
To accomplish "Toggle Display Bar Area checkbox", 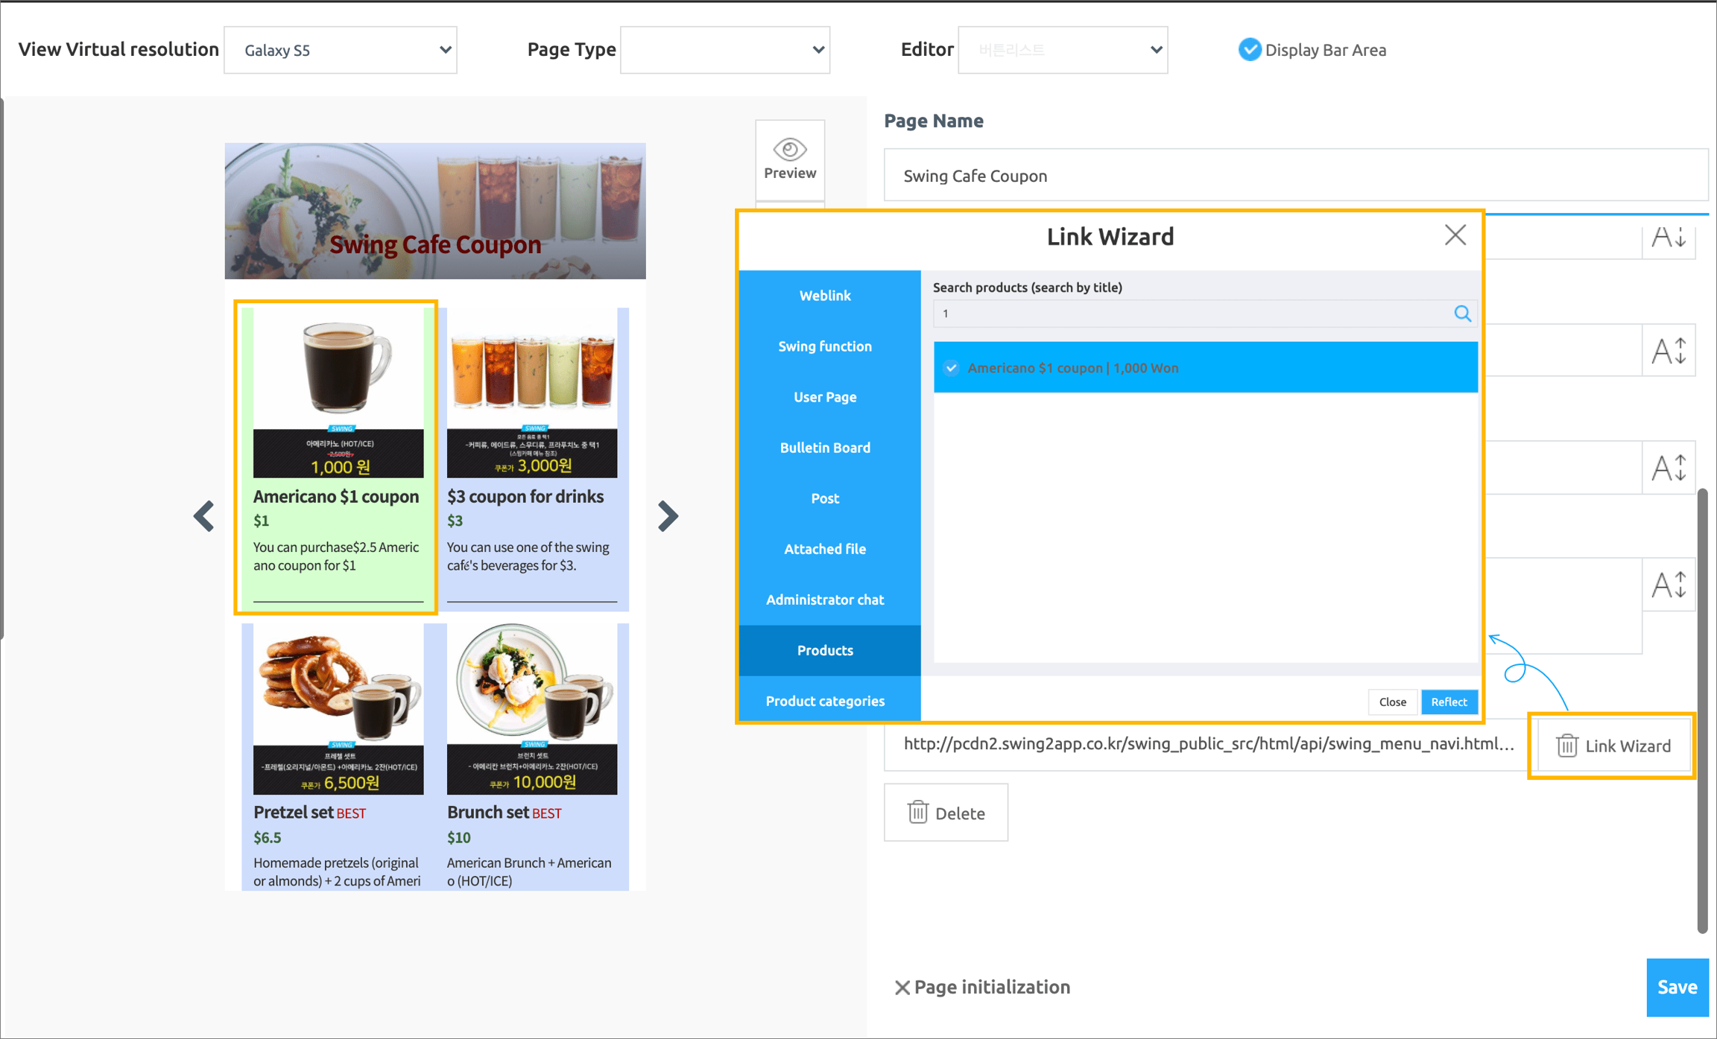I will [x=1250, y=50].
